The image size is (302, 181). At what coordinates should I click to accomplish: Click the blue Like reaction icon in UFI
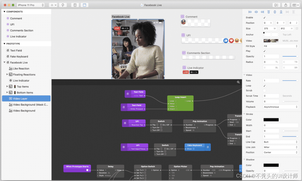coord(226,41)
